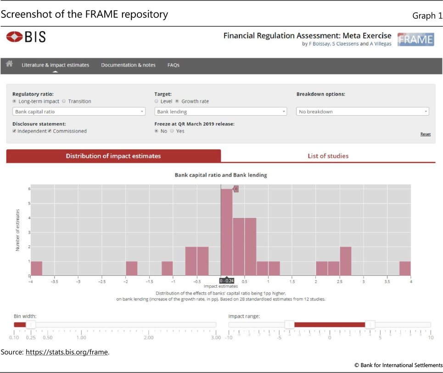
Task: Toggle the Independent disclosure checkbox
Action: (14, 131)
